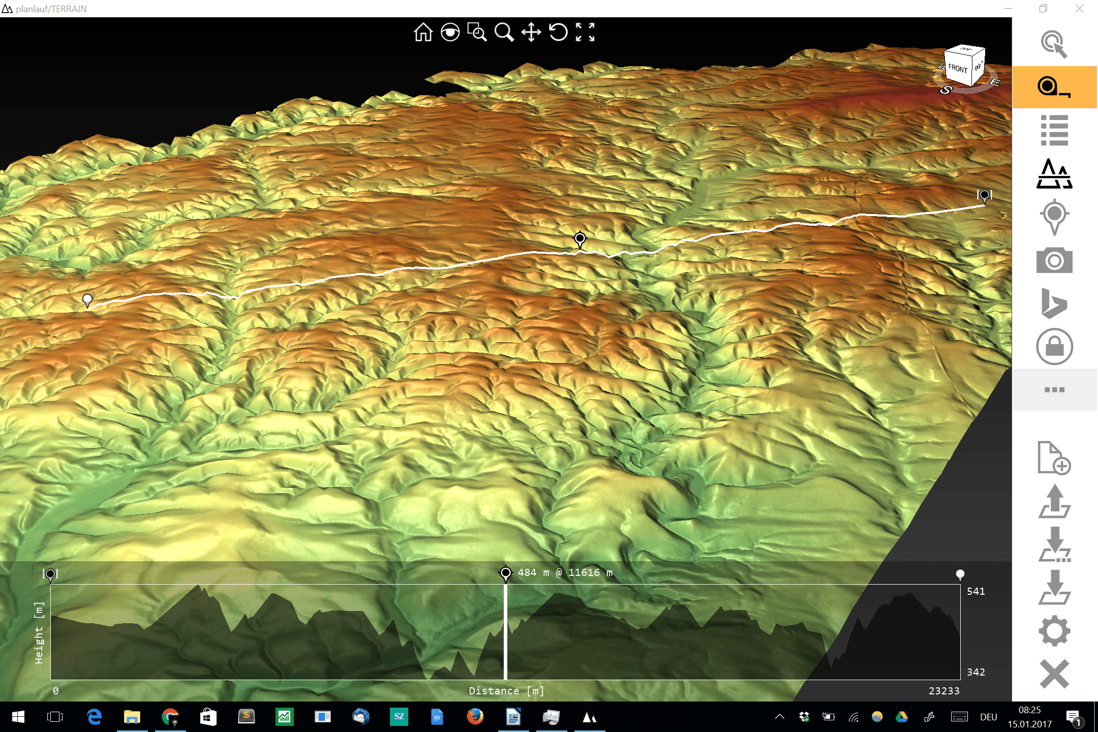This screenshot has height=732, width=1098.
Task: Take a screenshot with the camera icon
Action: [x=1054, y=260]
